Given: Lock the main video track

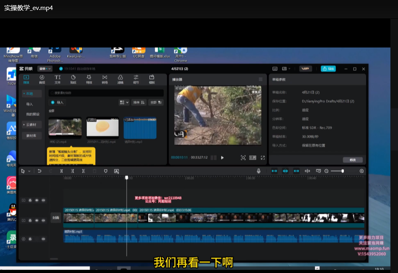Looking at the screenshot, I should [x=30, y=220].
